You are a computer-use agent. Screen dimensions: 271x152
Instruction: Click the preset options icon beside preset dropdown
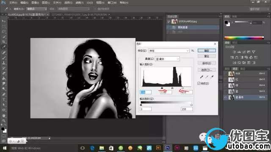click(193, 51)
